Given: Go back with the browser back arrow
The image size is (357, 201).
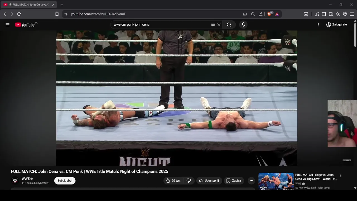Looking at the screenshot, I should click(5, 14).
